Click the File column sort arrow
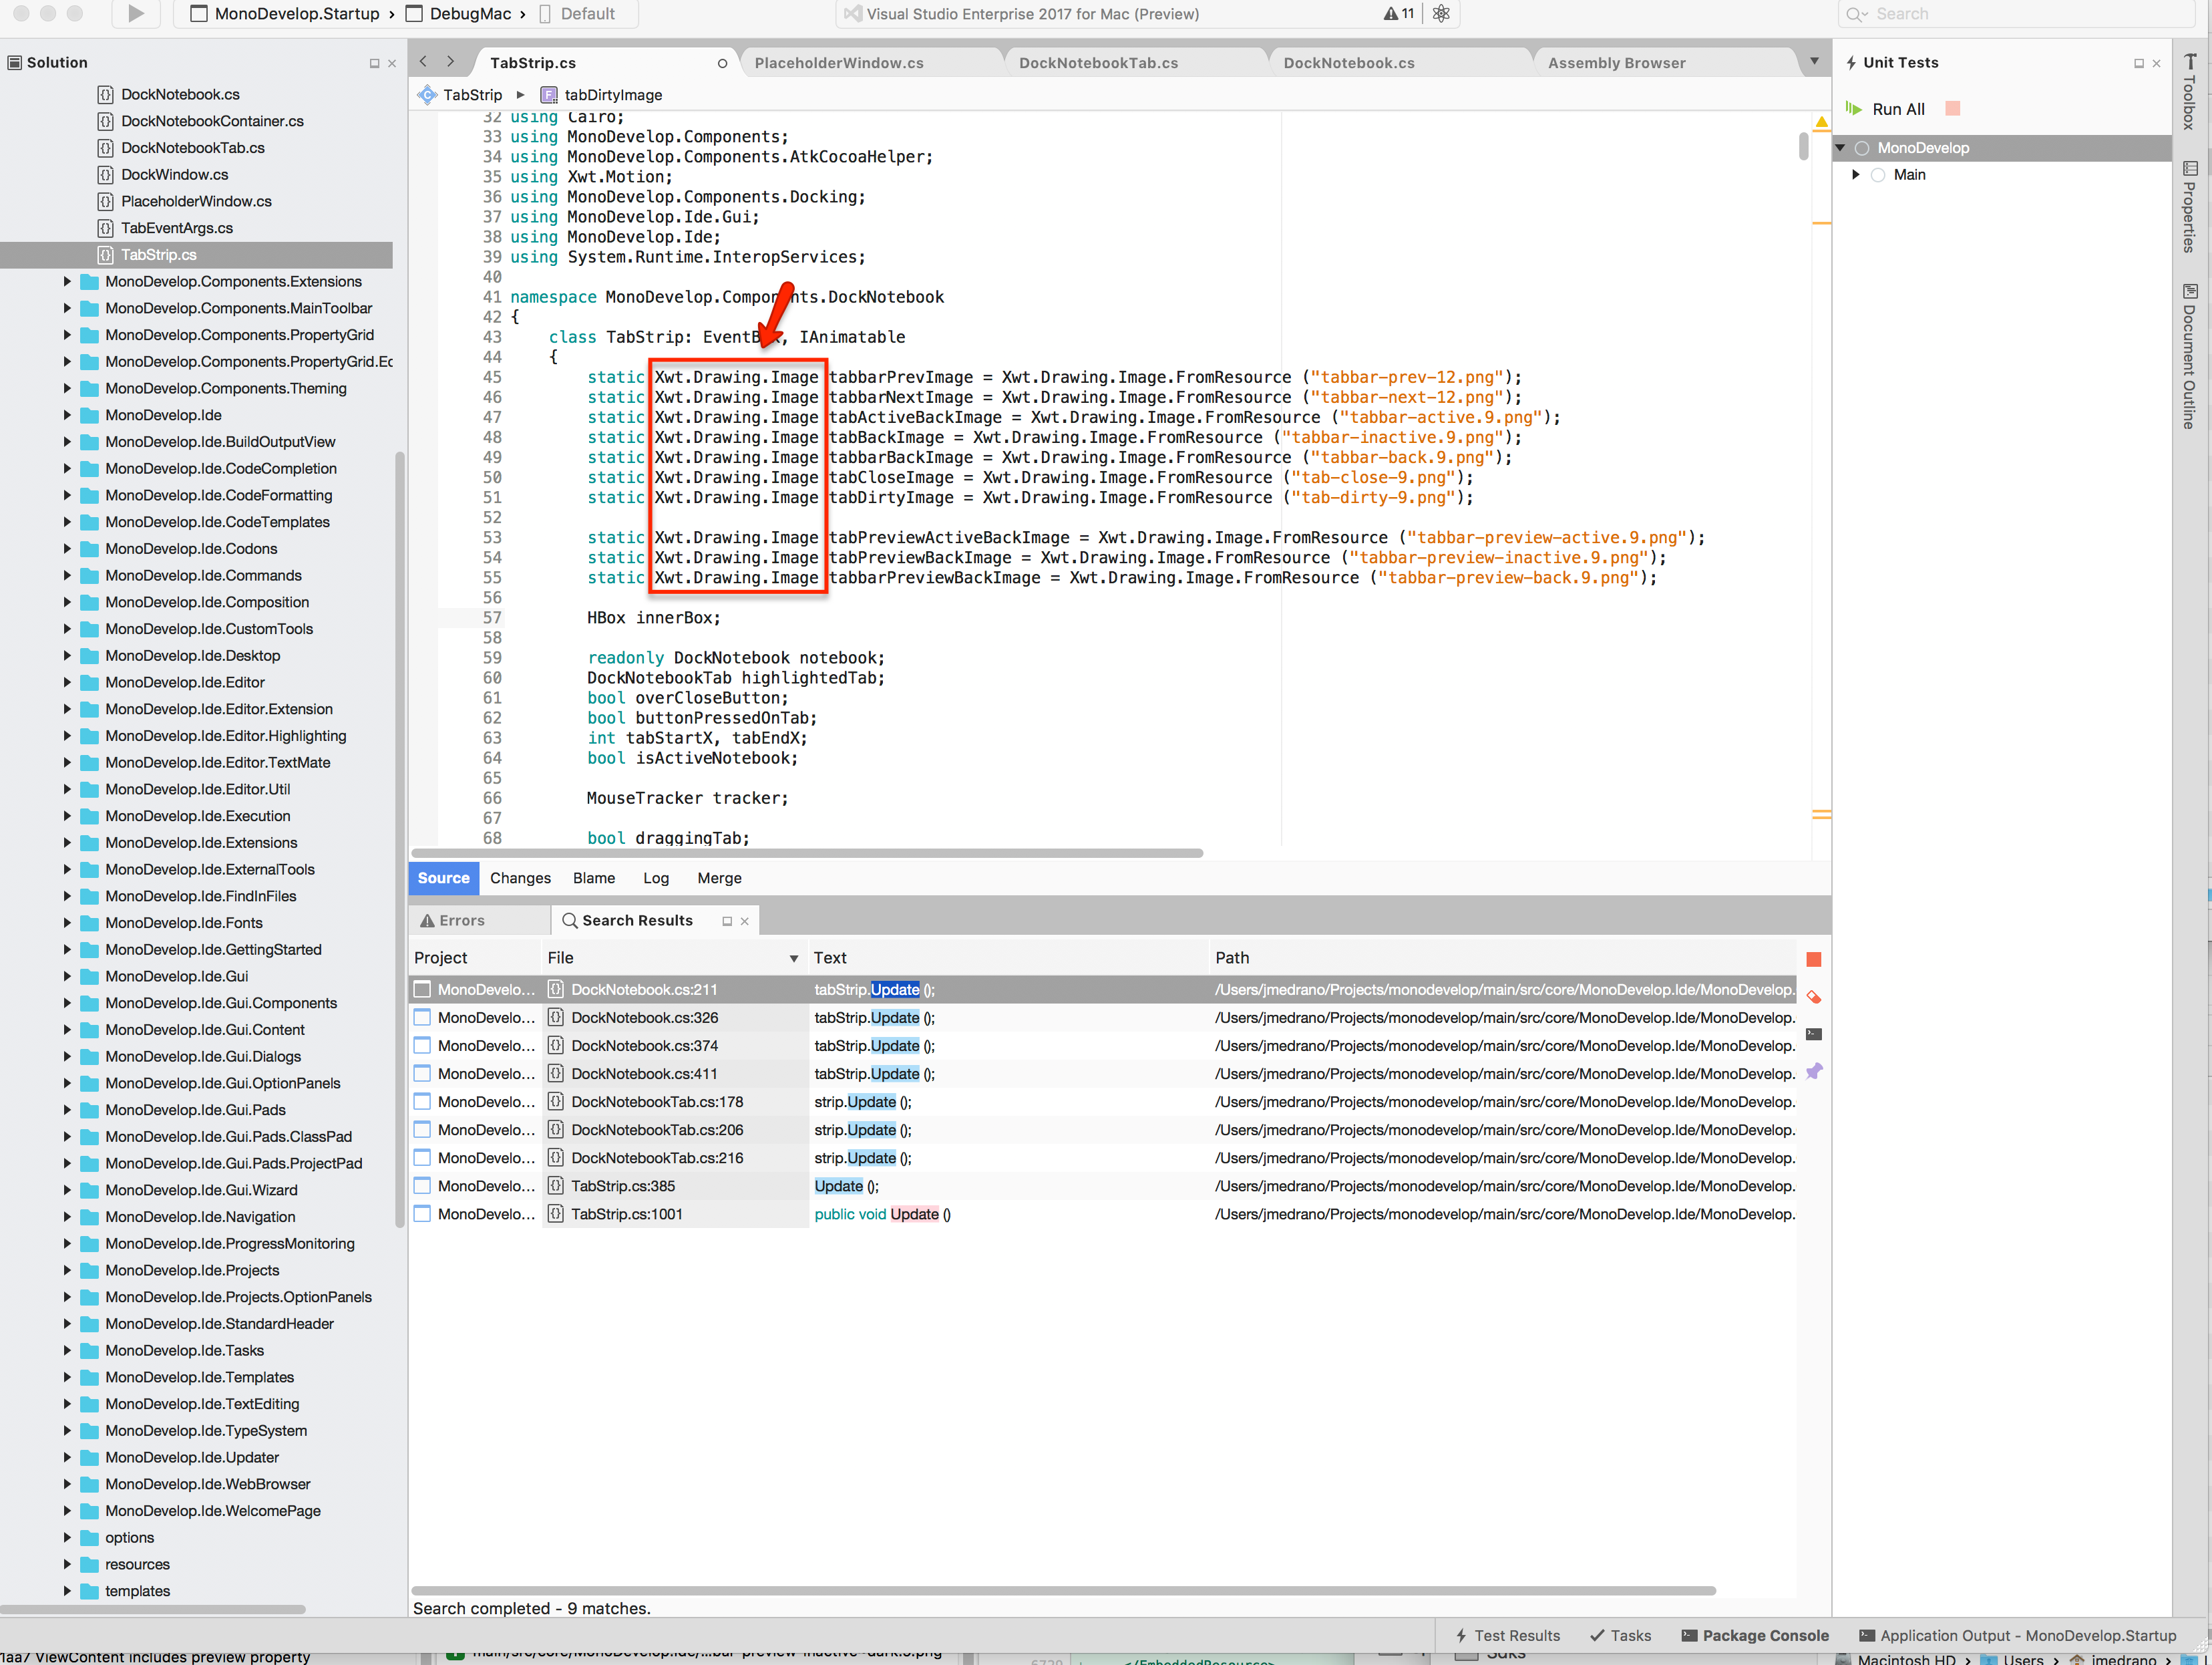 [x=794, y=959]
